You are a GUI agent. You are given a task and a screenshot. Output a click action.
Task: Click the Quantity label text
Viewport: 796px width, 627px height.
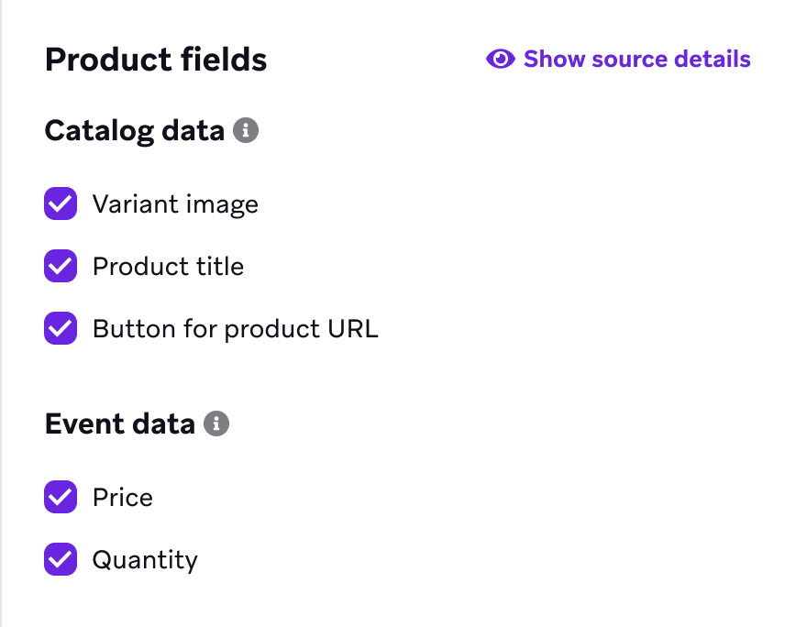pyautogui.click(x=145, y=560)
